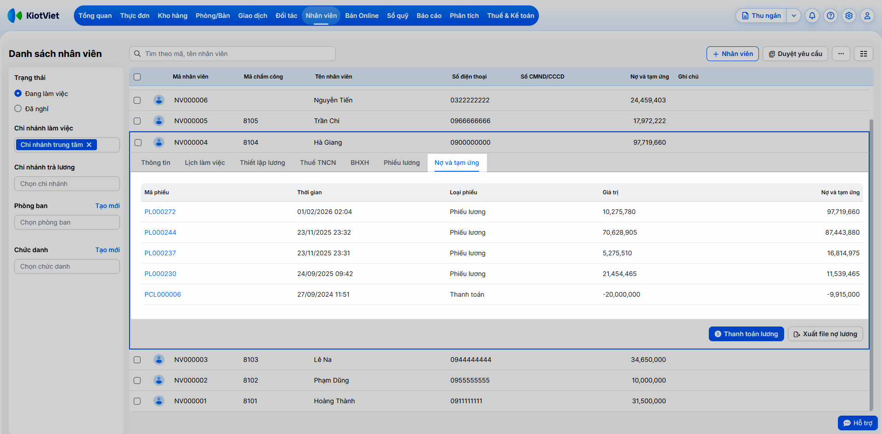
Task: Select the Đang làm việc status radio
Action: 18,93
